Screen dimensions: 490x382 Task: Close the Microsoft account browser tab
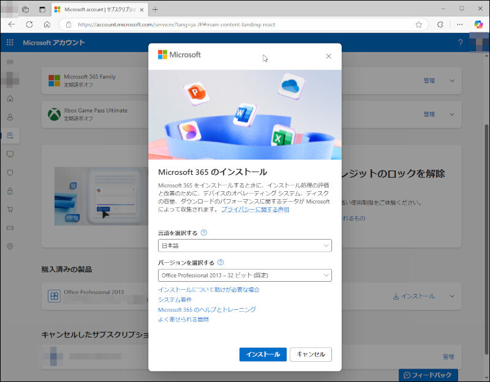(x=141, y=10)
